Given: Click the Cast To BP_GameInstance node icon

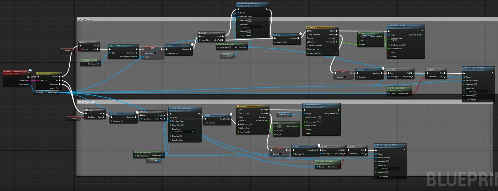Looking at the screenshot, I should tap(110, 46).
